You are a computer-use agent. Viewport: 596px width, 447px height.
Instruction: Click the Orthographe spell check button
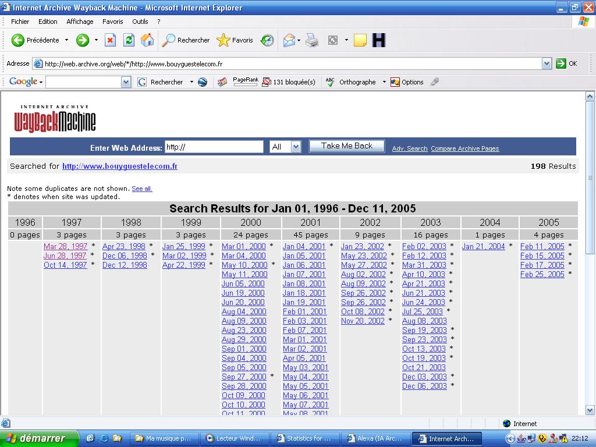pos(350,81)
